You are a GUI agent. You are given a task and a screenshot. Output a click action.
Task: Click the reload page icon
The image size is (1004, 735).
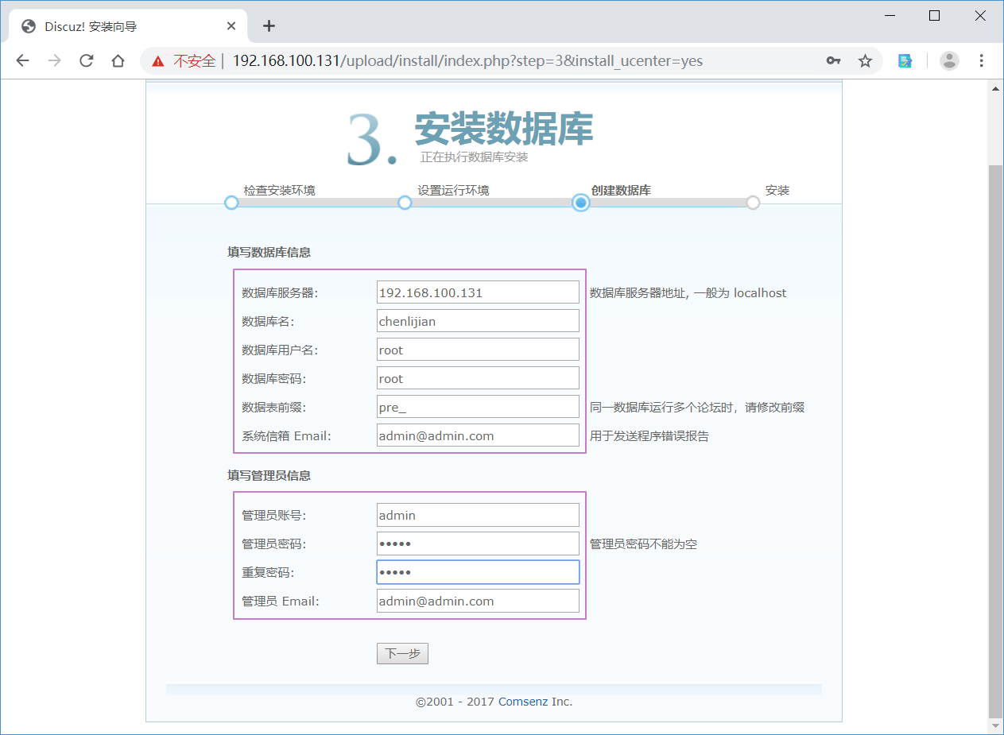86,60
